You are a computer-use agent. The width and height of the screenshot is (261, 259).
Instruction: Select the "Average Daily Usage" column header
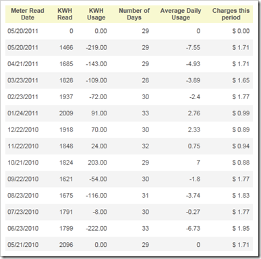(181, 14)
